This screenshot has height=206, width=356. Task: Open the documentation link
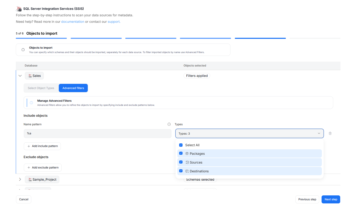pyautogui.click(x=72, y=22)
